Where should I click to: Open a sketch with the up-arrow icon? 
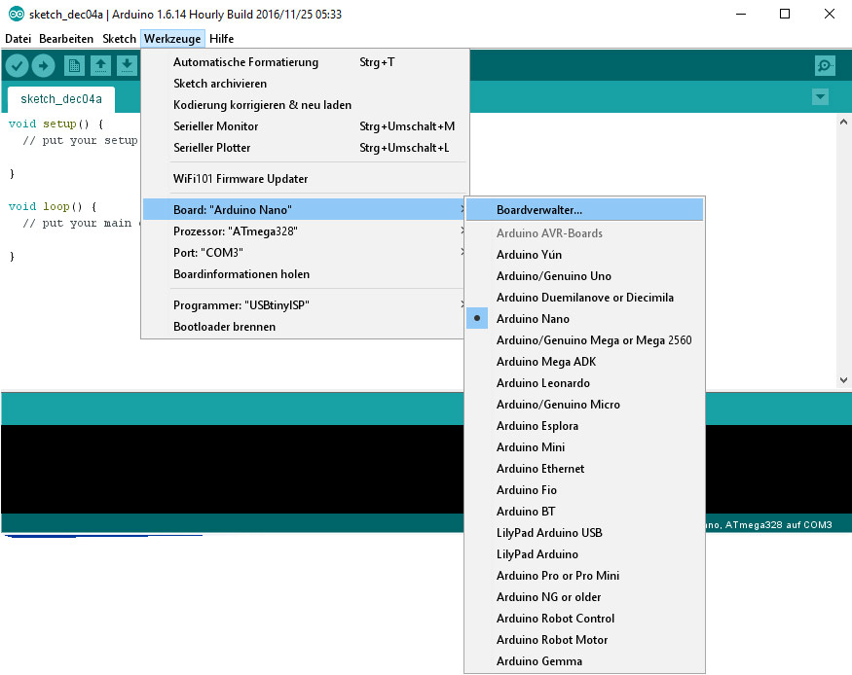[x=100, y=66]
